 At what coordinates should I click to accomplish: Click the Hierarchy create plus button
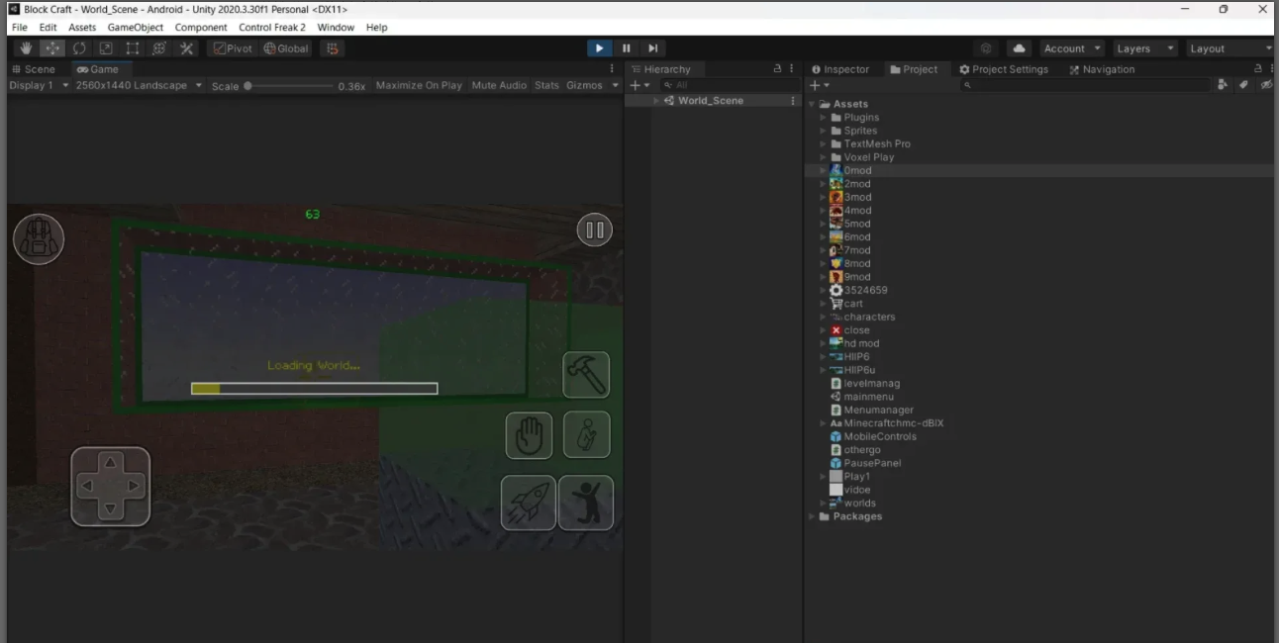639,85
